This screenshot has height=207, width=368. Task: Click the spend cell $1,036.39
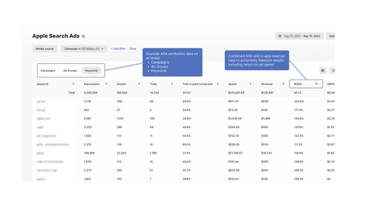(235, 119)
